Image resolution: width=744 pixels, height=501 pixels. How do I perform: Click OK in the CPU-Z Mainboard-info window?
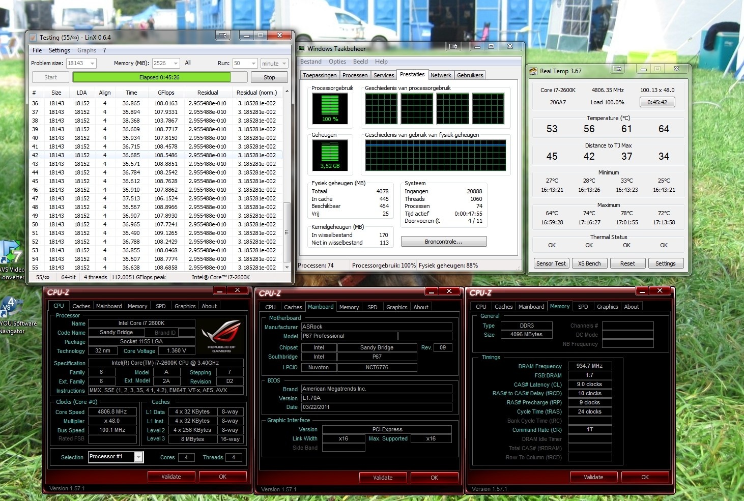pyautogui.click(x=434, y=478)
